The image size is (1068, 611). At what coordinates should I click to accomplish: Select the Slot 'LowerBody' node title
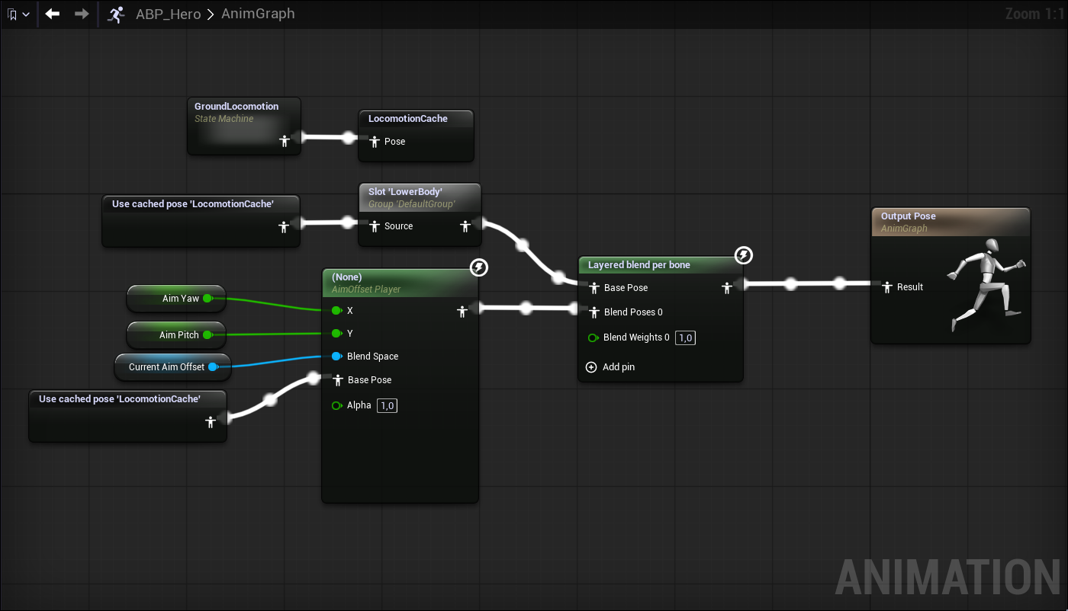405,192
